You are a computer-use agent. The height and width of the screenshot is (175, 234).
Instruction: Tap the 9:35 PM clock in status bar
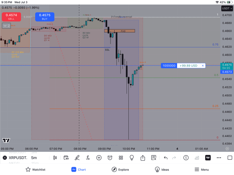pyautogui.click(x=7, y=2)
